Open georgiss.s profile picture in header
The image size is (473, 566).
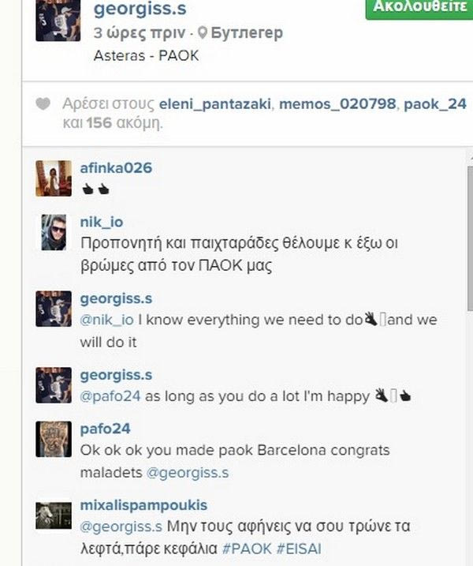click(58, 21)
